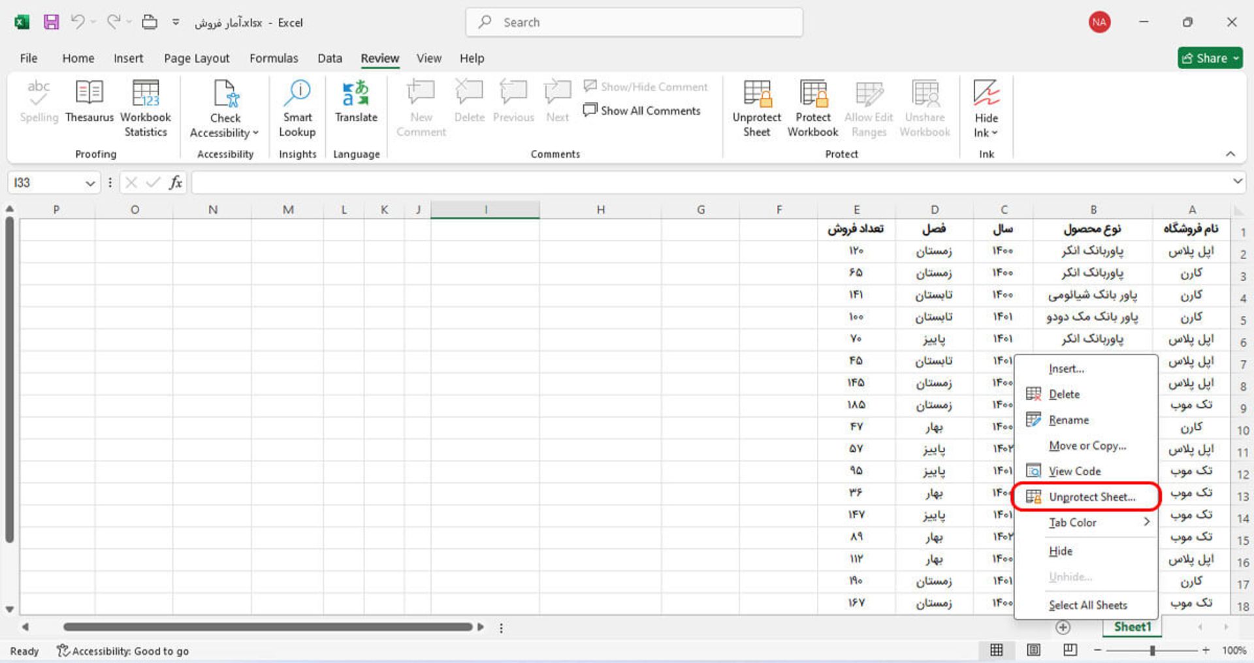Image resolution: width=1254 pixels, height=663 pixels.
Task: Click the Unprotect Sheet ribbon icon
Action: (756, 108)
